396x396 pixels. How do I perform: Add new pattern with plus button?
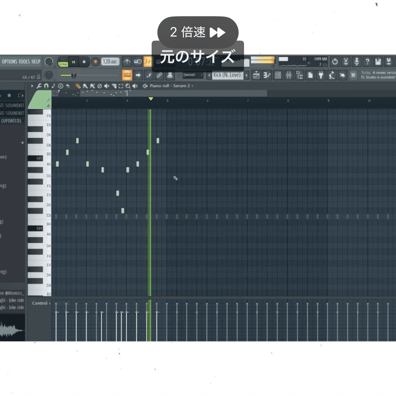[246, 75]
